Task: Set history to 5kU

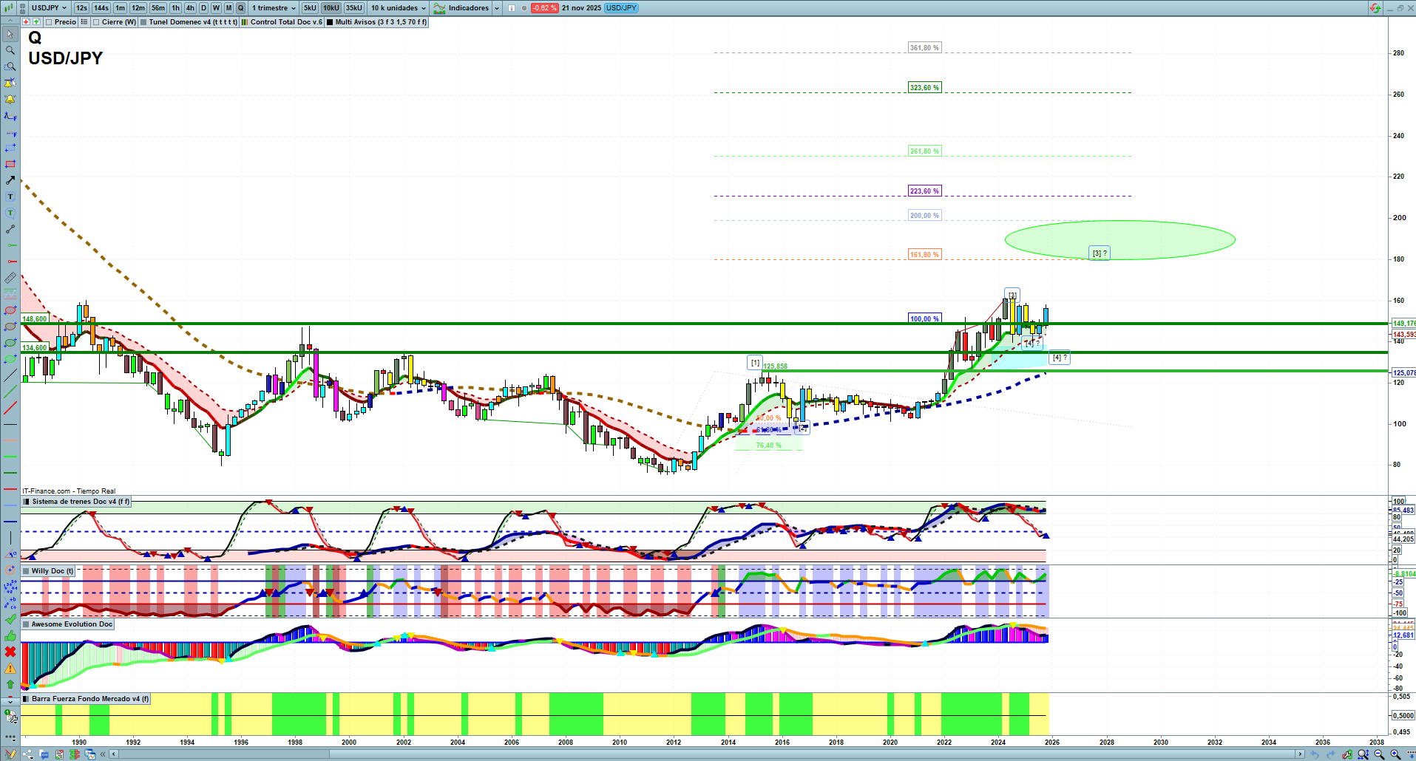Action: pyautogui.click(x=310, y=8)
